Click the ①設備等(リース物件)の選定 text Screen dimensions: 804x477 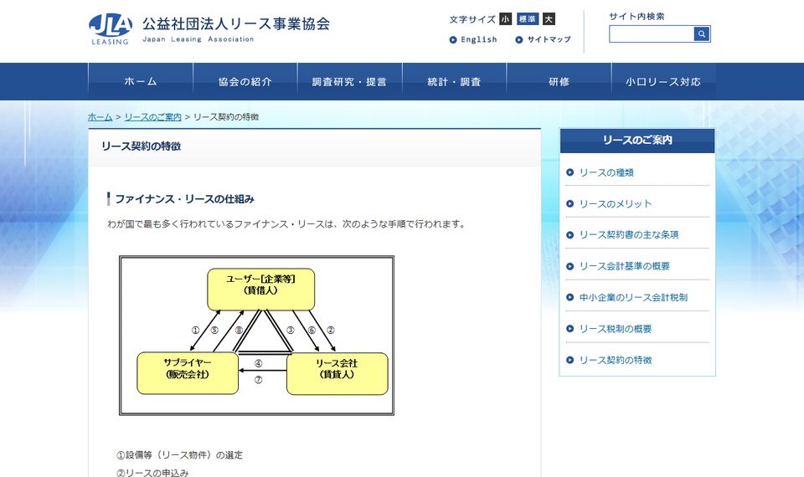[179, 455]
